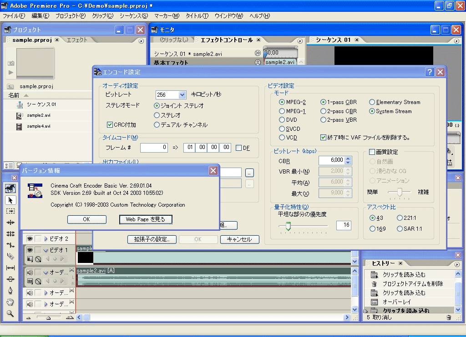Click the poster frame camera icon
This screenshot has width=466, height=337.
[11, 63]
